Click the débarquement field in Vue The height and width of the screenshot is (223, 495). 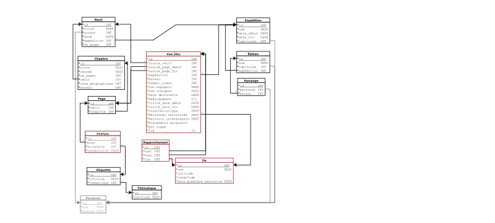click(173, 99)
